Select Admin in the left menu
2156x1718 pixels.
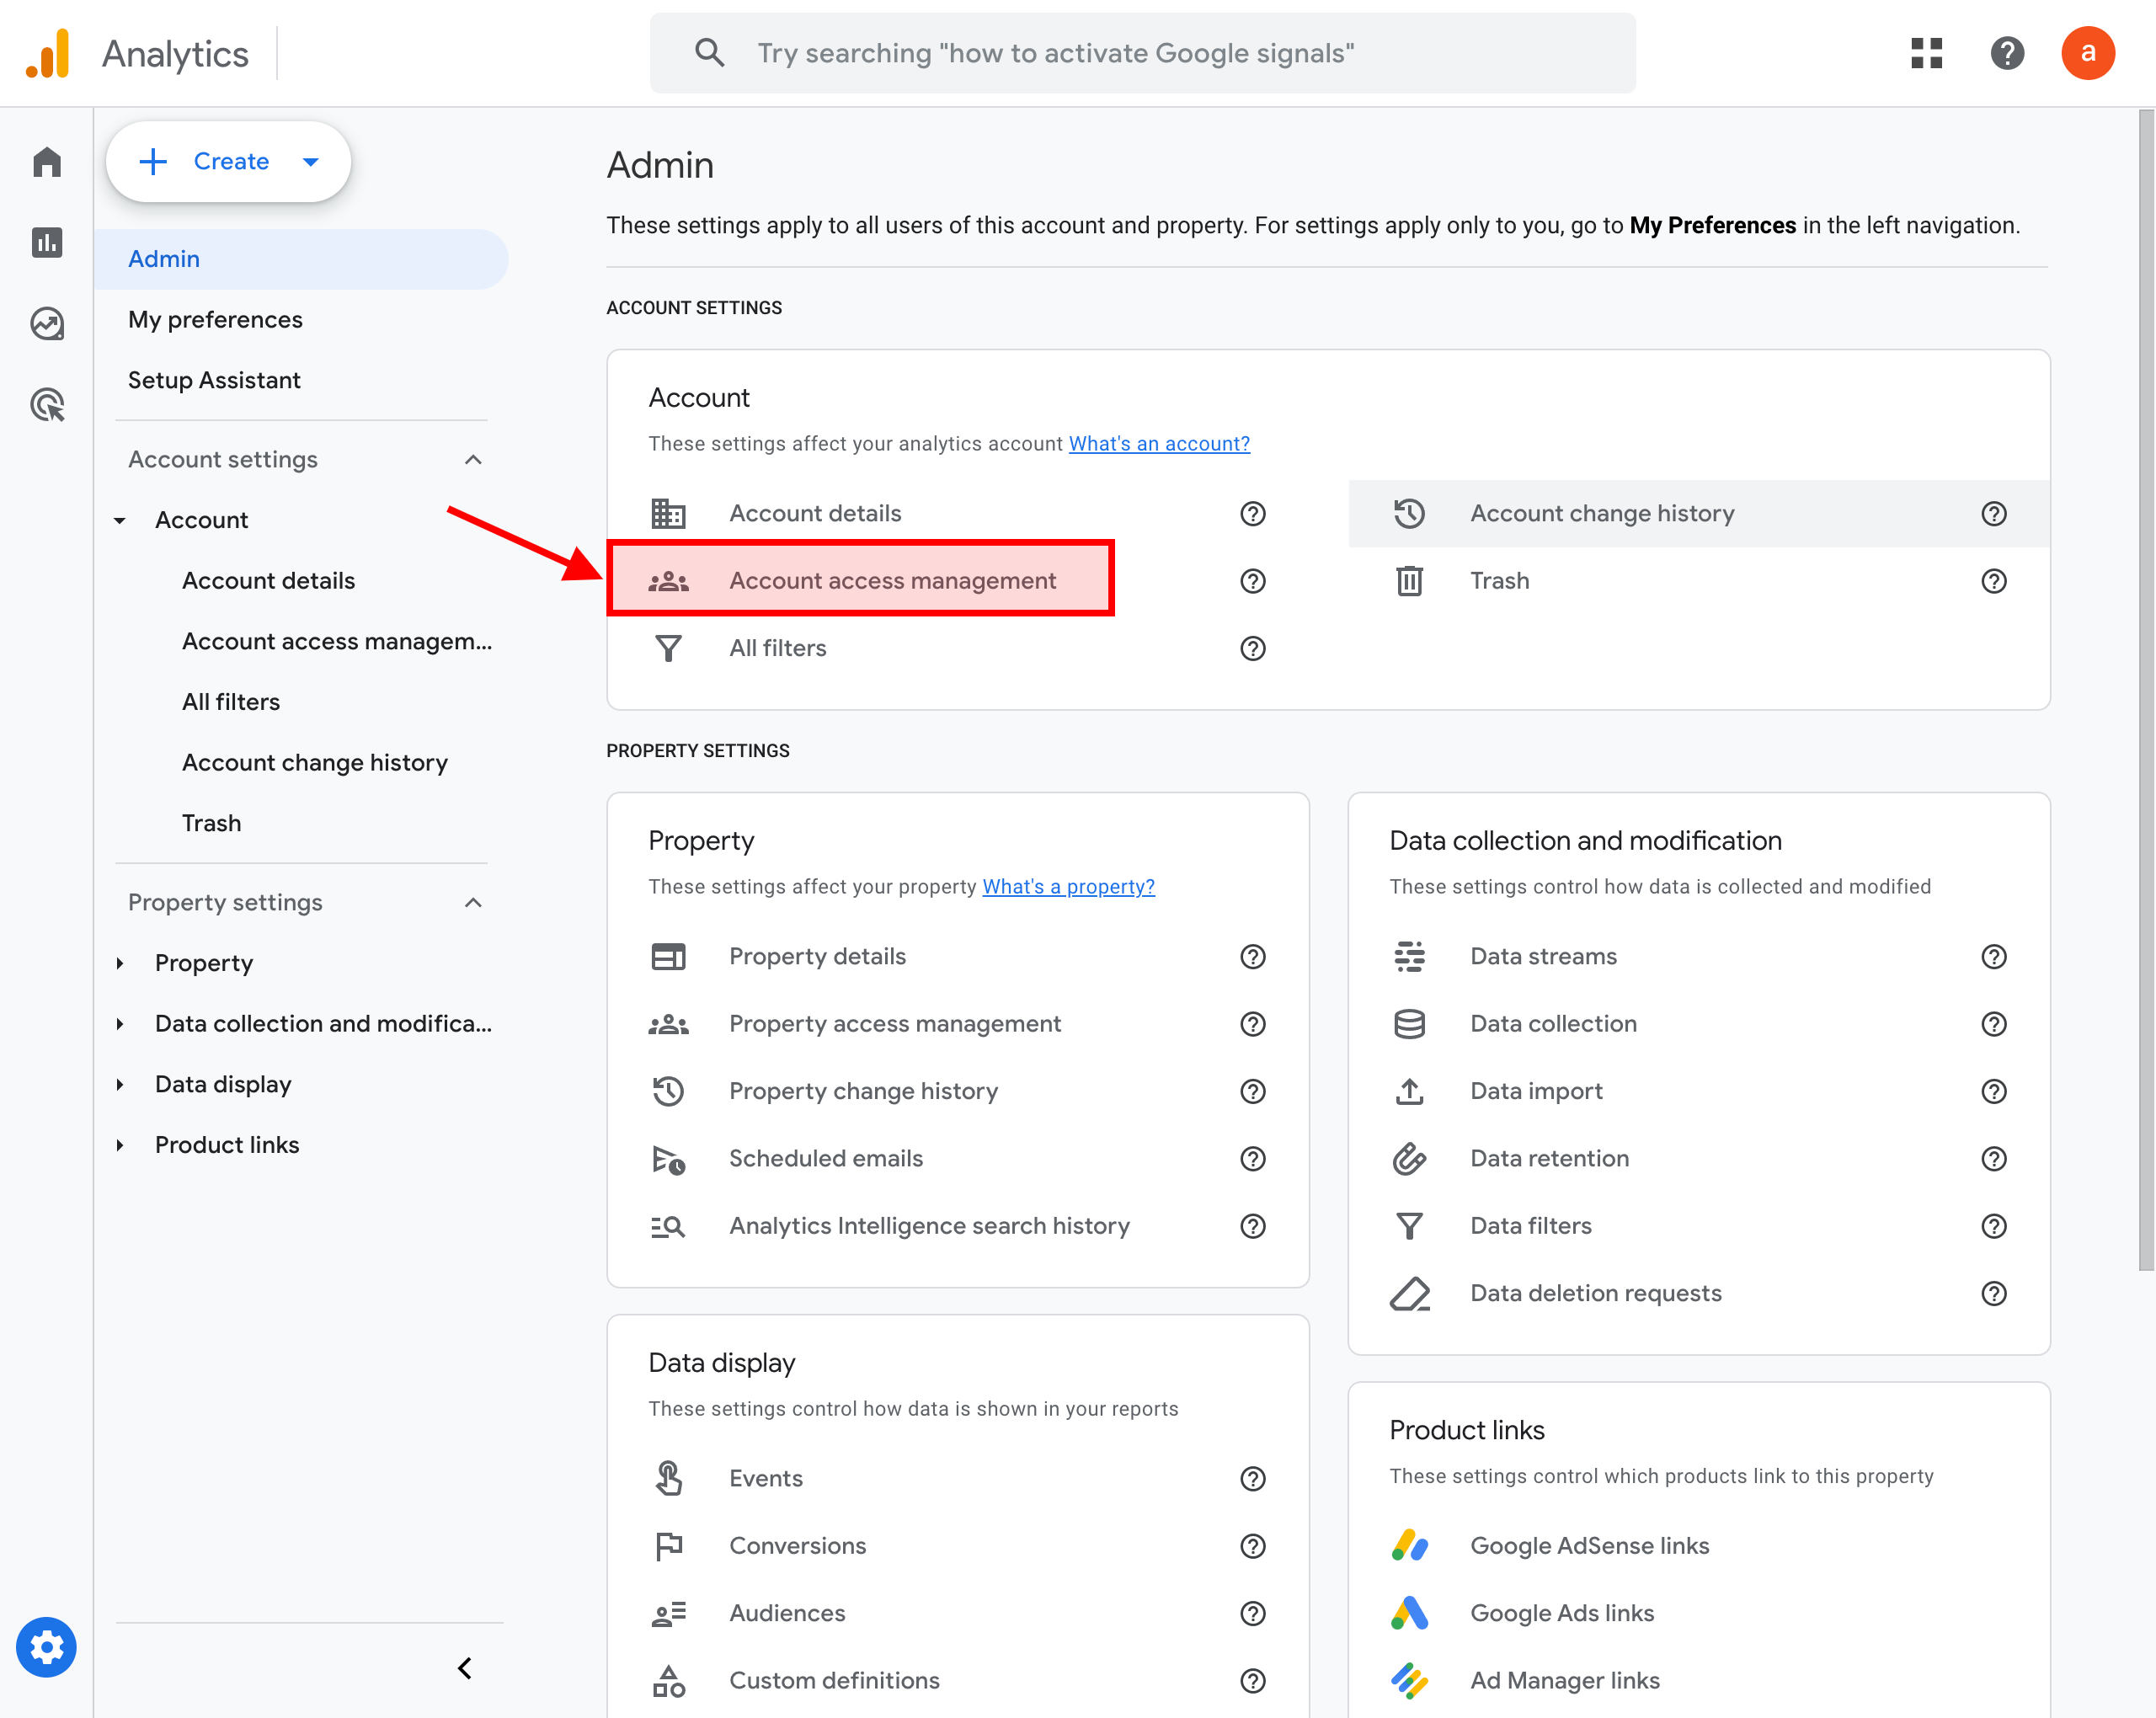pyautogui.click(x=301, y=259)
